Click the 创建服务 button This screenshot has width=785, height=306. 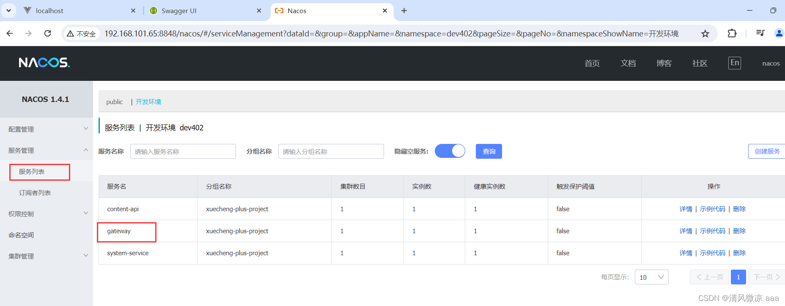767,151
